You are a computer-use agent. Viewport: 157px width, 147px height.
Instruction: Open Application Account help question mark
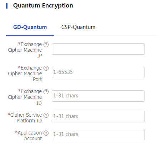pos(46,133)
